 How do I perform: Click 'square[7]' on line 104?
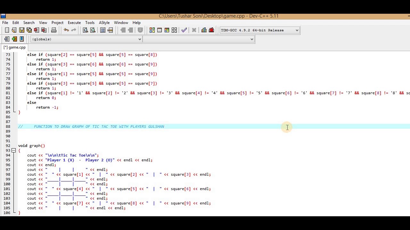(x=73, y=203)
